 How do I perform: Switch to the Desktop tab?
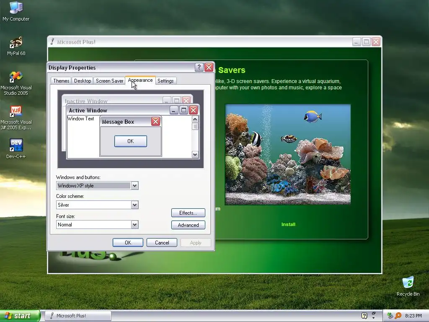(83, 81)
